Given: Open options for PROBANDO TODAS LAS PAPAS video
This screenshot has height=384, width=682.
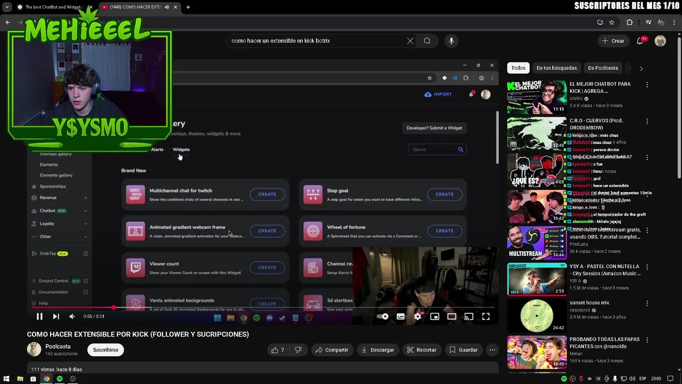Looking at the screenshot, I should pyautogui.click(x=647, y=340).
